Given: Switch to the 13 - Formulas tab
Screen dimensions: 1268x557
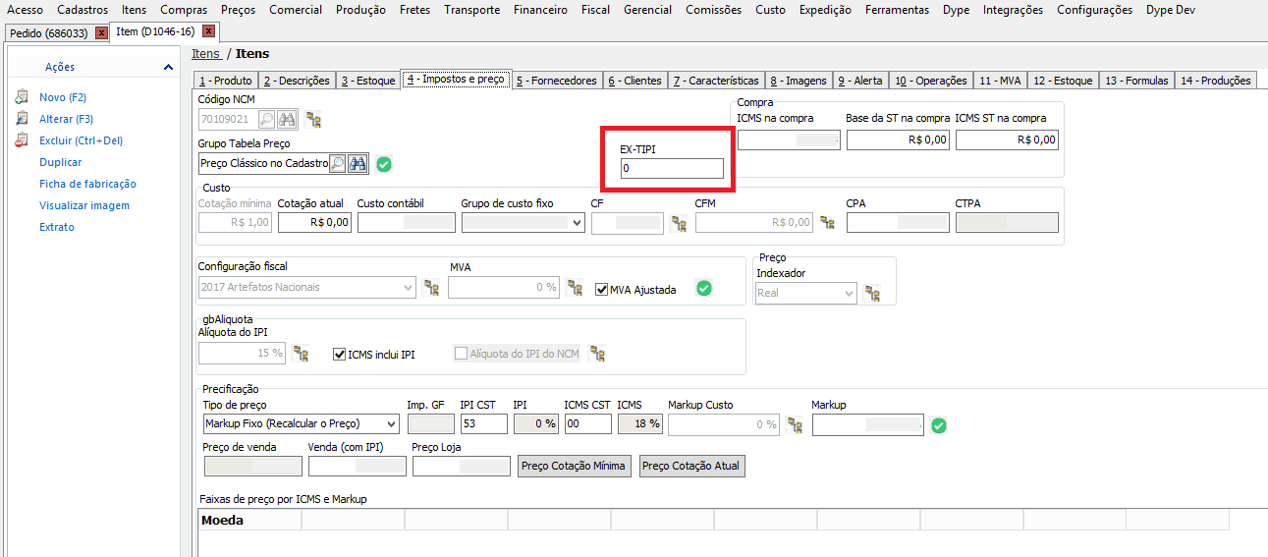Looking at the screenshot, I should (x=1136, y=81).
